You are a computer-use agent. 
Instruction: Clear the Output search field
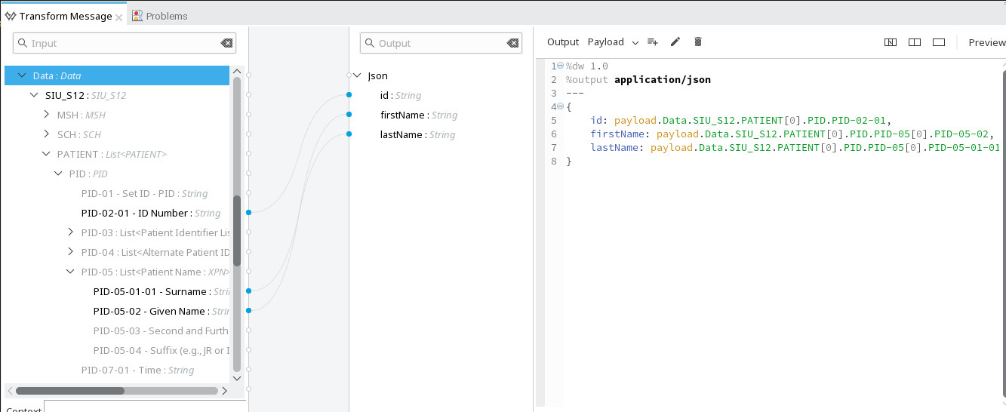click(512, 44)
